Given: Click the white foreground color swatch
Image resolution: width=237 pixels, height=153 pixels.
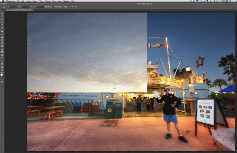Looking at the screenshot, I should (x=2, y=75).
